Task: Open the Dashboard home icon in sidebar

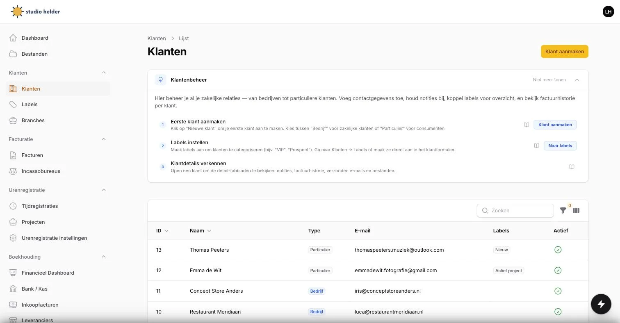Action: (13, 38)
